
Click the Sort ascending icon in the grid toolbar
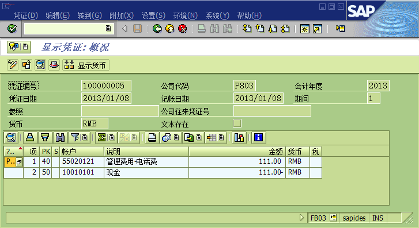click(x=30, y=138)
